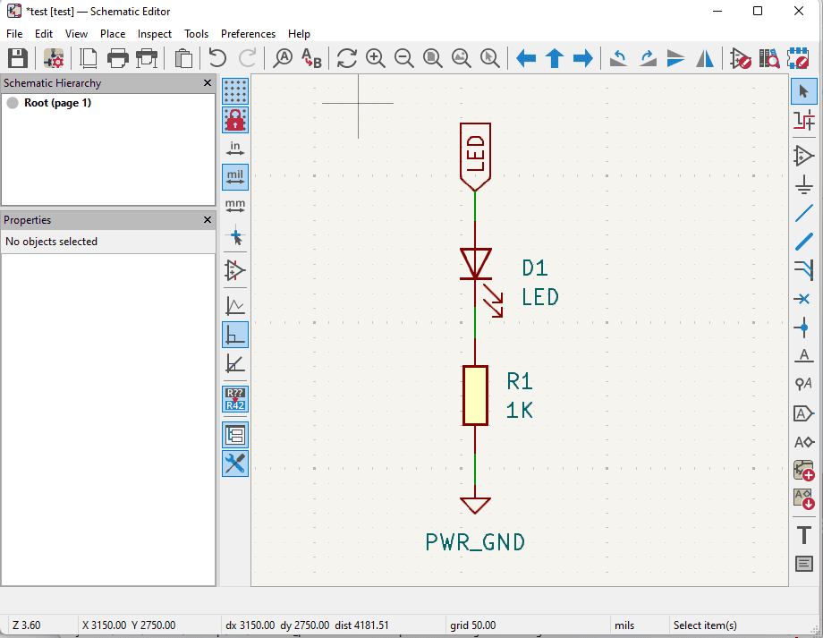The width and height of the screenshot is (823, 638).
Task: Close the Properties panel
Action: coord(208,219)
